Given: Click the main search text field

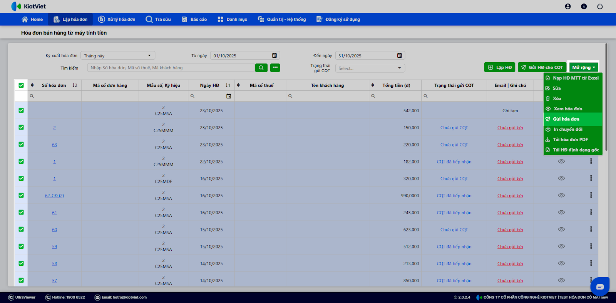Looking at the screenshot, I should tap(171, 68).
